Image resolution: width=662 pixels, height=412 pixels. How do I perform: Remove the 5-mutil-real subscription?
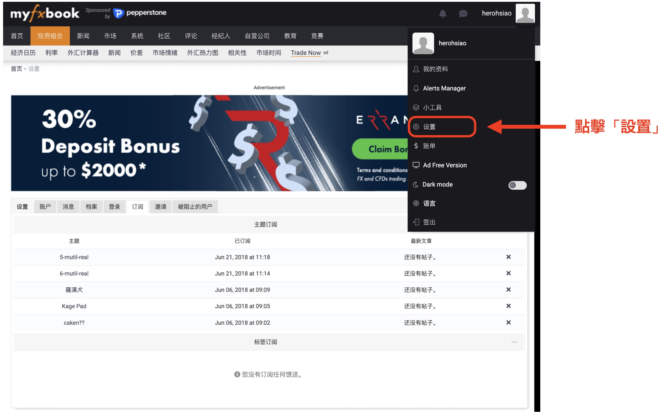[508, 257]
